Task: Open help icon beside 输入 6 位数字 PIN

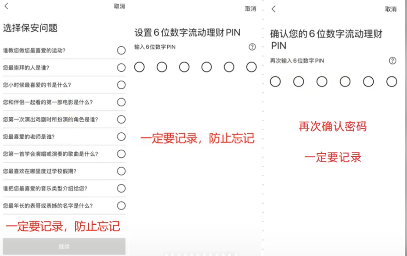Action: coord(252,47)
